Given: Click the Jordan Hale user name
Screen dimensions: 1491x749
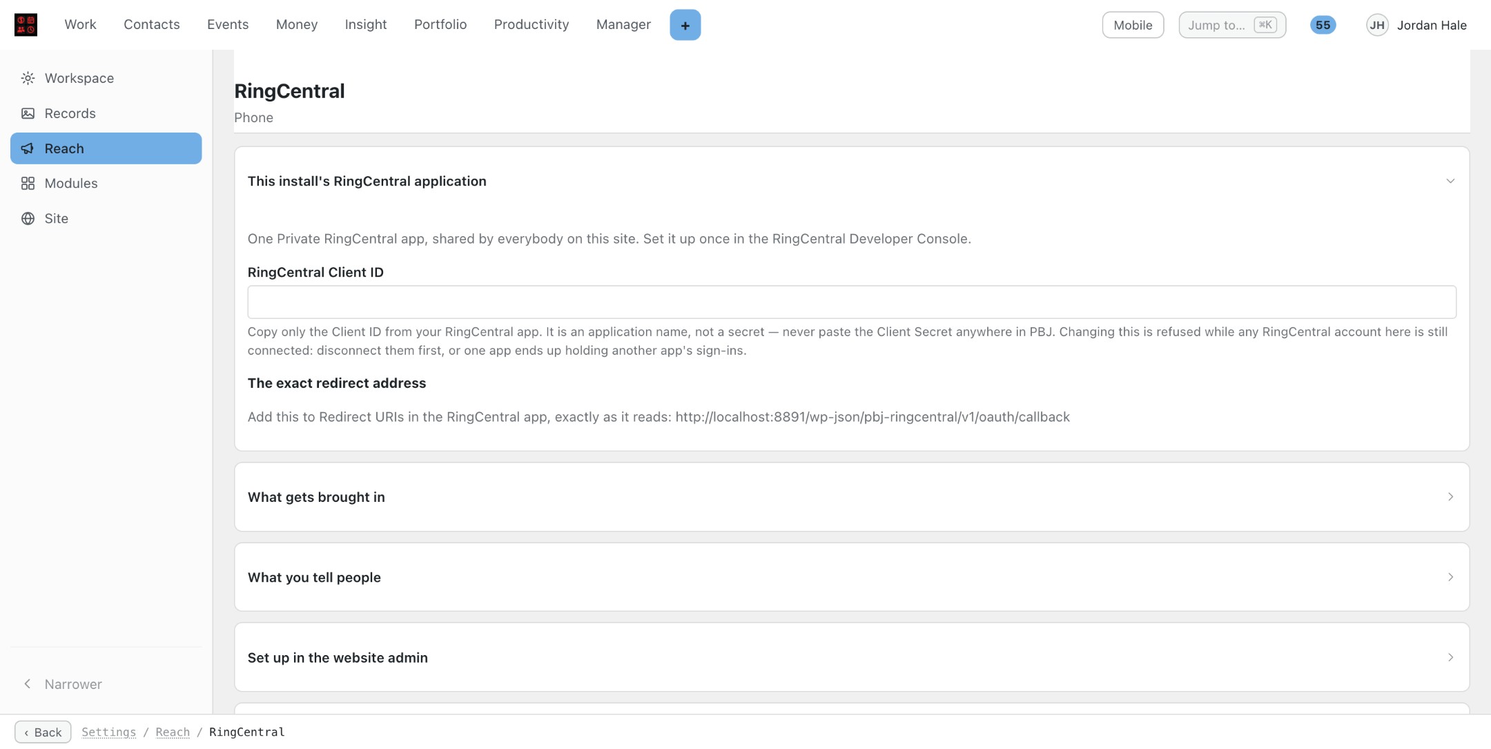Looking at the screenshot, I should coord(1432,25).
